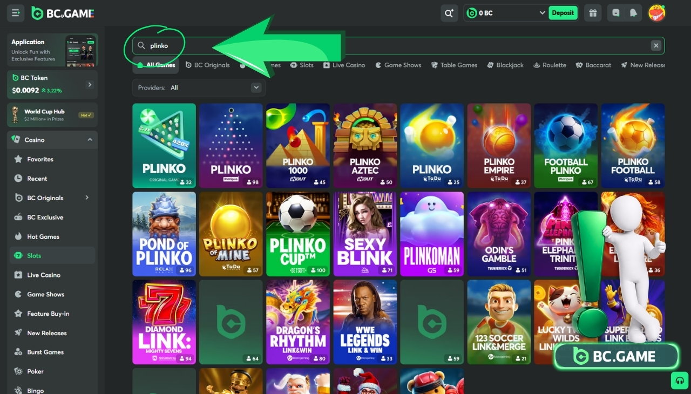The height and width of the screenshot is (394, 691).
Task: Launch the Plinko Original Game thumbnail
Action: [x=164, y=146]
